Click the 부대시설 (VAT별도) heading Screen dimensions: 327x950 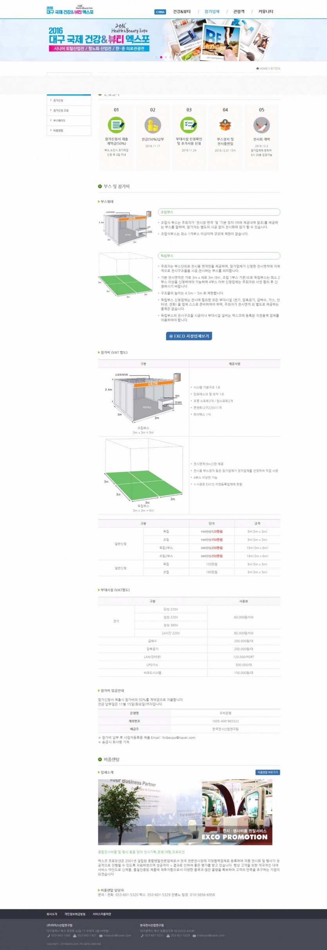(x=115, y=590)
